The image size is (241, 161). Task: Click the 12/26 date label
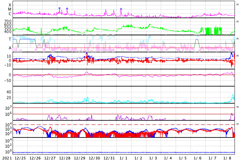(35, 158)
